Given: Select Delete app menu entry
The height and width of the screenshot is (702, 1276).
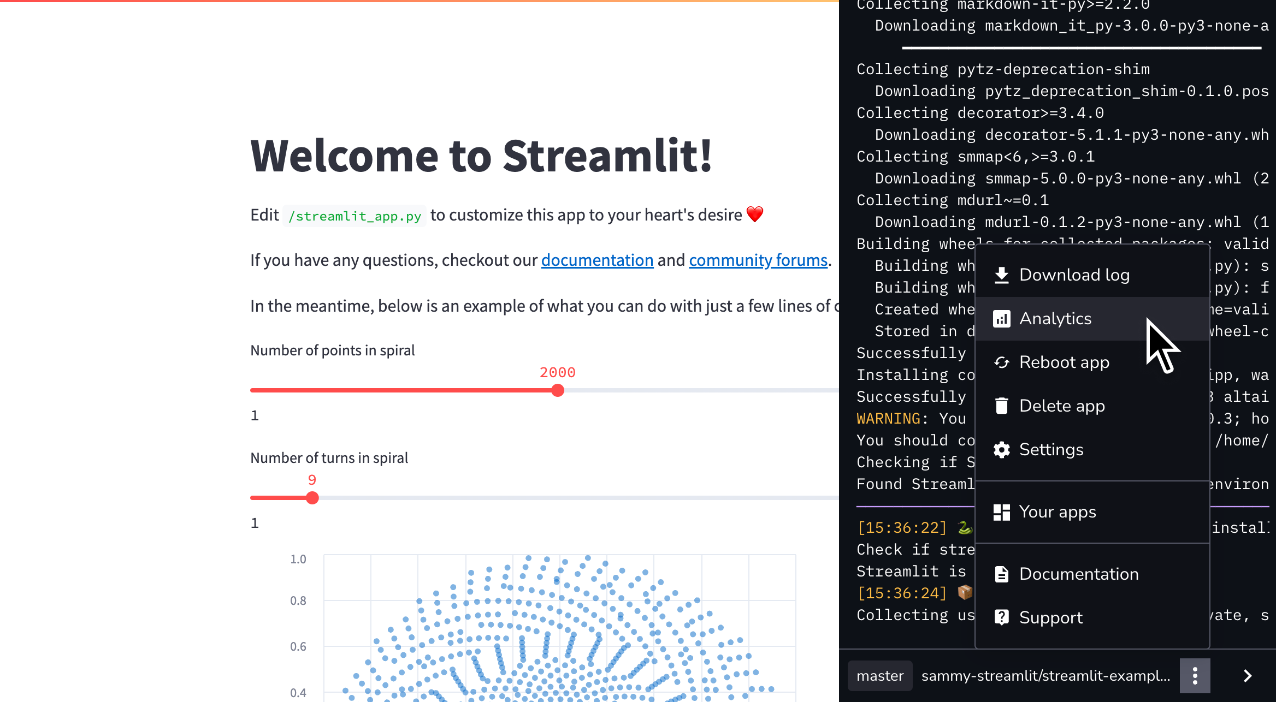Looking at the screenshot, I should point(1061,406).
